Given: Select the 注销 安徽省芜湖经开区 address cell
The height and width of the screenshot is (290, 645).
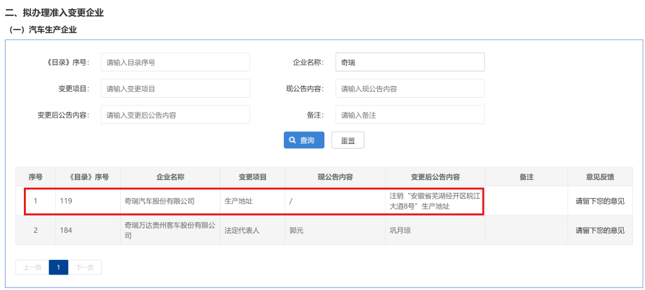Looking at the screenshot, I should click(x=435, y=201).
